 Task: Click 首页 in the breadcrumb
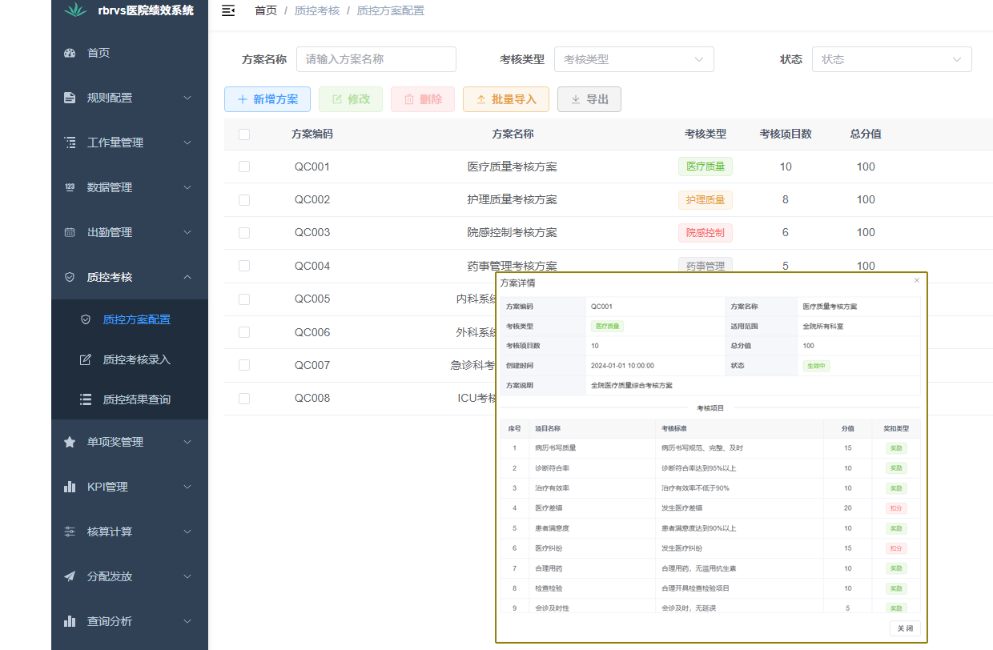(x=266, y=10)
